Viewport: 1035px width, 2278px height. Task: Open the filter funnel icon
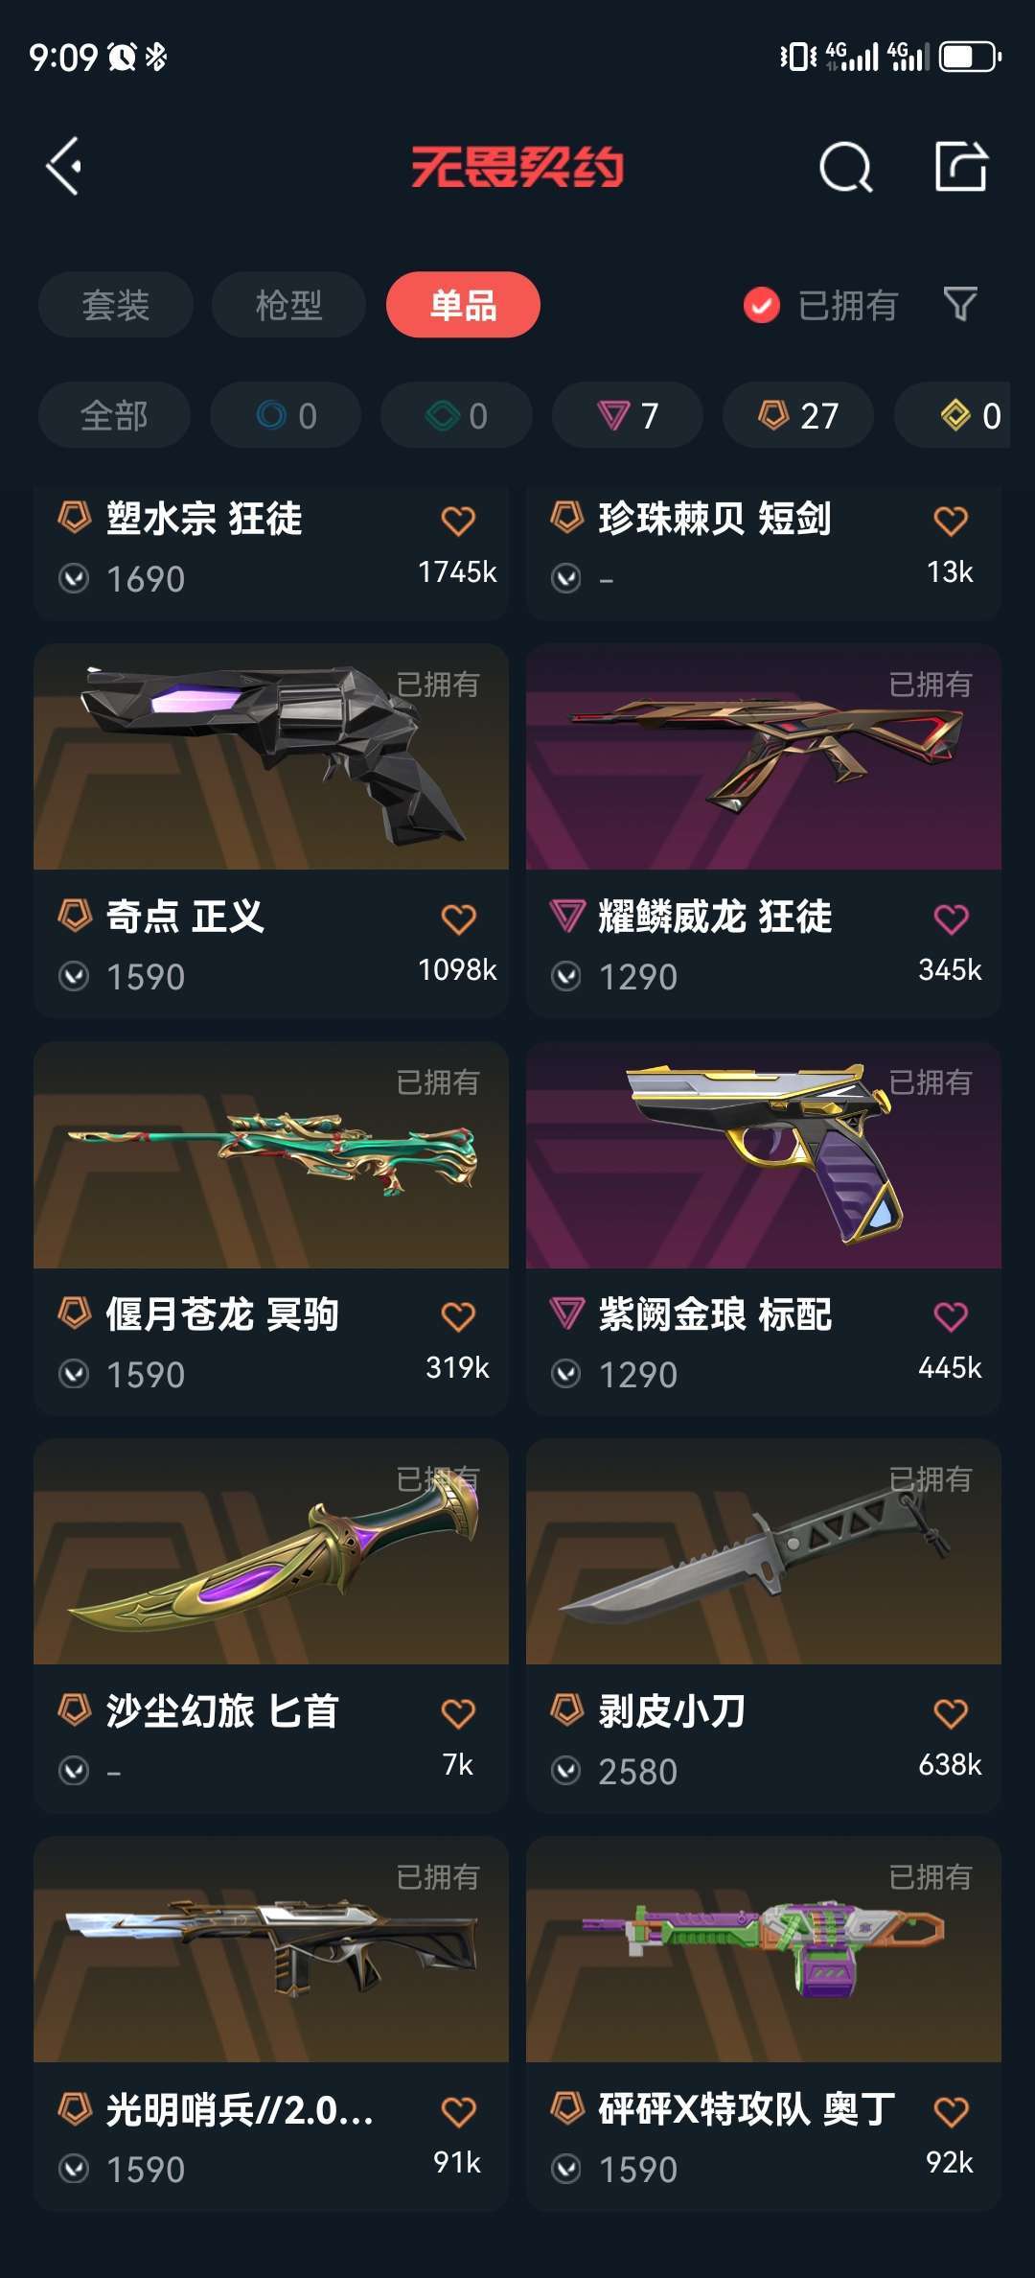tap(960, 304)
